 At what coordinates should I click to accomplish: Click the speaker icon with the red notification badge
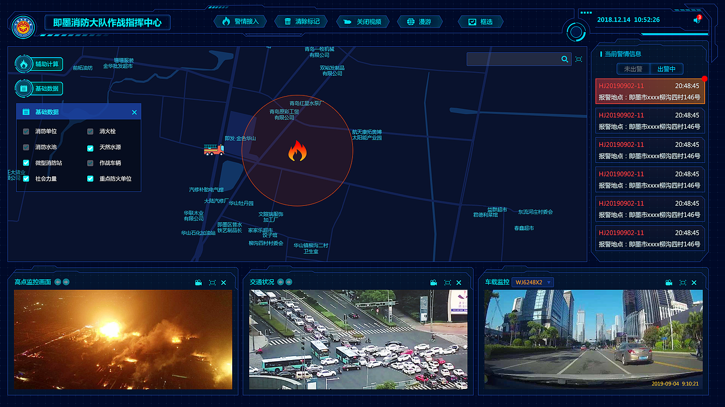click(x=697, y=20)
